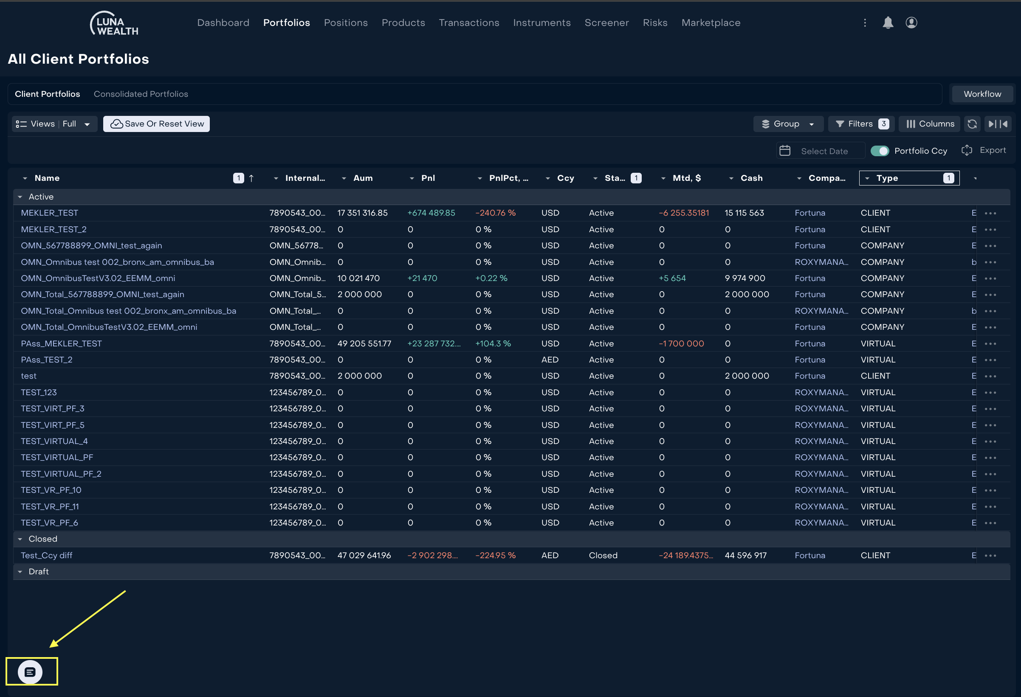Click the Luna Wealth logo

click(x=114, y=24)
